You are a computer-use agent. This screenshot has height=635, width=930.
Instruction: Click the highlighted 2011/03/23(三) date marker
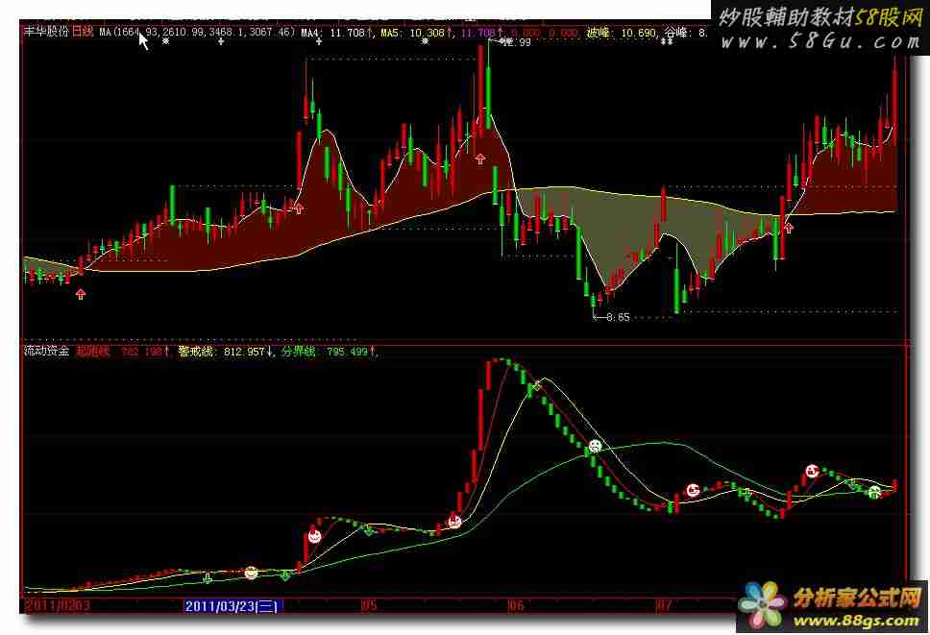232,606
